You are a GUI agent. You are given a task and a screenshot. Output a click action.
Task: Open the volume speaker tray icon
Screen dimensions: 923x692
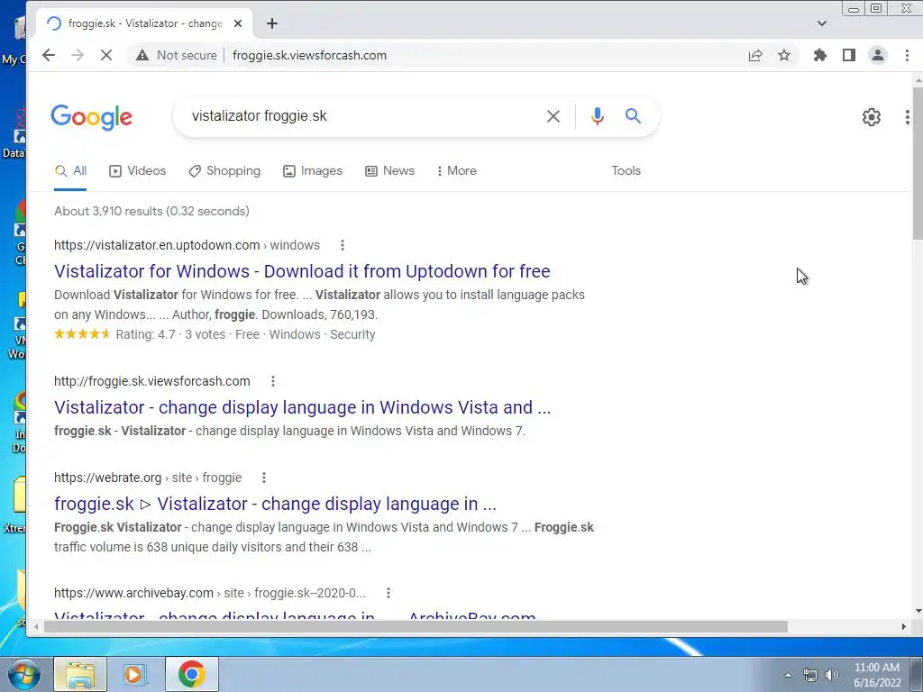tap(832, 675)
